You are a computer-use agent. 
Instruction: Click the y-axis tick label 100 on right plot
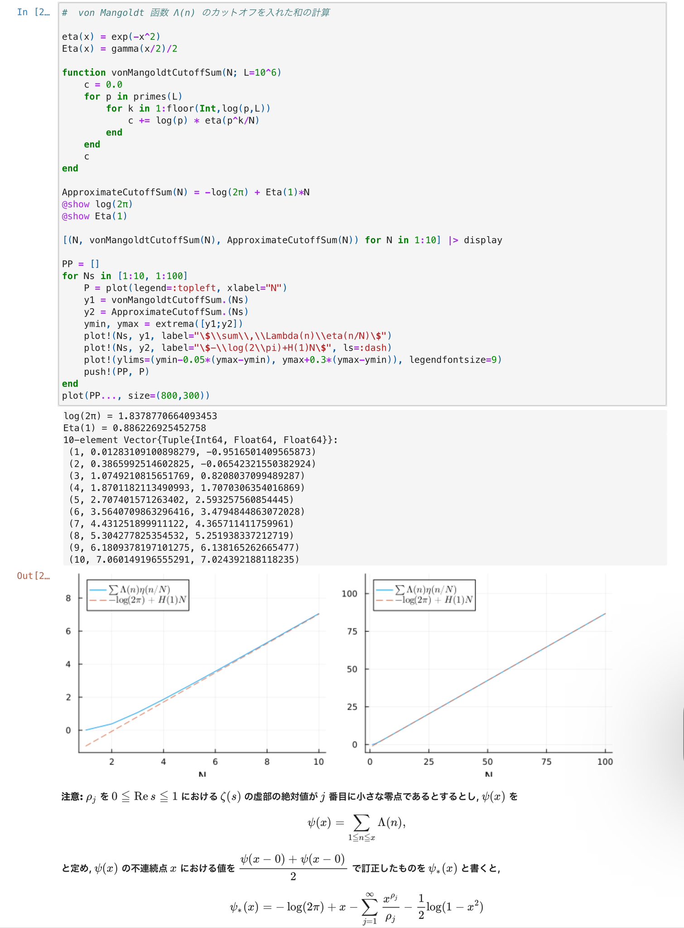[x=349, y=594]
